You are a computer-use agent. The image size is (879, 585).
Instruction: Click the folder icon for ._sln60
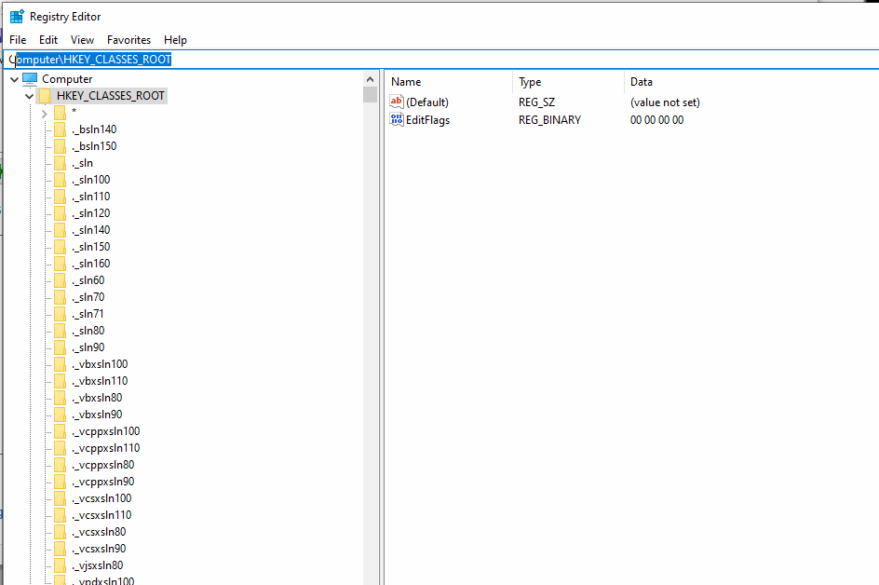[x=60, y=280]
